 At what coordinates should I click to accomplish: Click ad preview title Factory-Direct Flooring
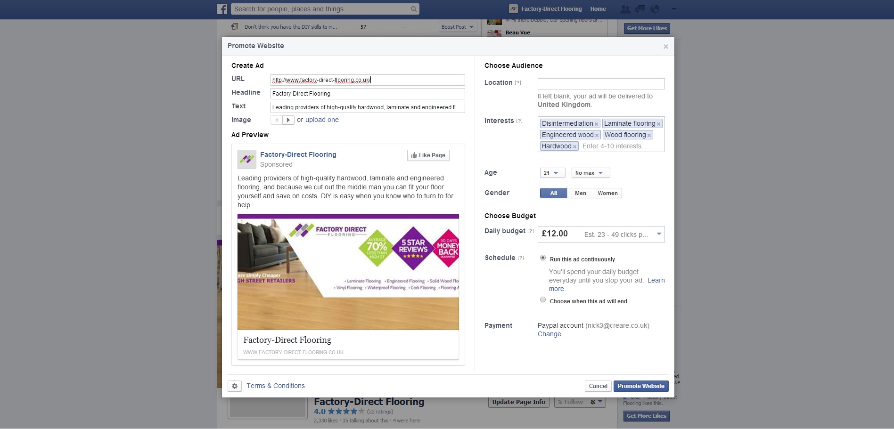point(287,340)
